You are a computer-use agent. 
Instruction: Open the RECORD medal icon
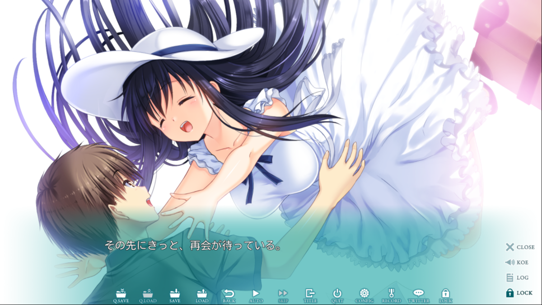click(x=392, y=296)
